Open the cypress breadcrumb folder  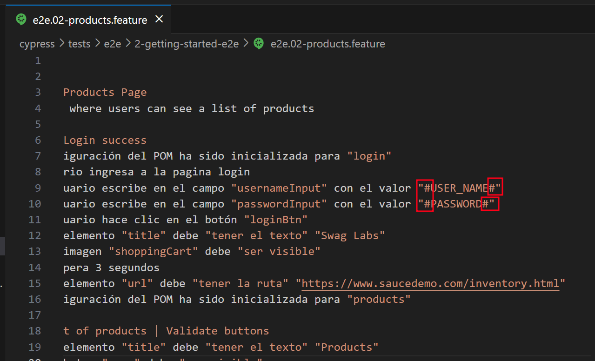coord(37,44)
